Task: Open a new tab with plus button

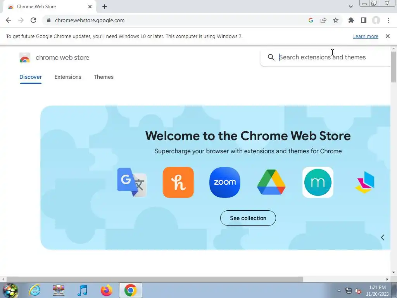Action: [x=105, y=7]
